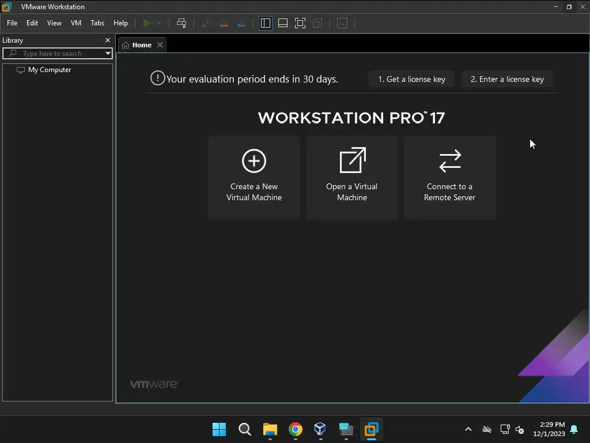Click Create a New Virtual Machine
Image resolution: width=590 pixels, height=443 pixels.
coord(254,178)
